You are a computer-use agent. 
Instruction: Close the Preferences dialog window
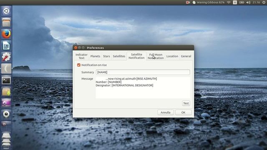76,48
